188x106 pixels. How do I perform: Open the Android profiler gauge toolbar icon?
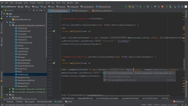click(155, 6)
